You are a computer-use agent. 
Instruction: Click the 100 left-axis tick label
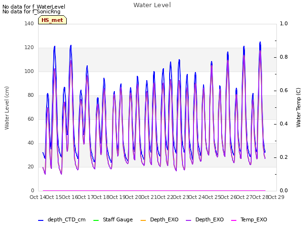pyautogui.click(x=29, y=71)
